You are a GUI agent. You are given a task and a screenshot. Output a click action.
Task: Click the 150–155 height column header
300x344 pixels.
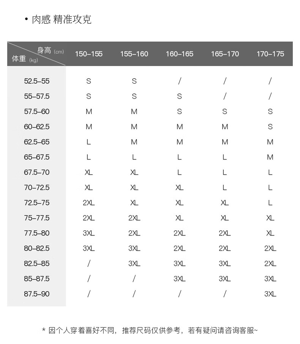[x=88, y=54]
